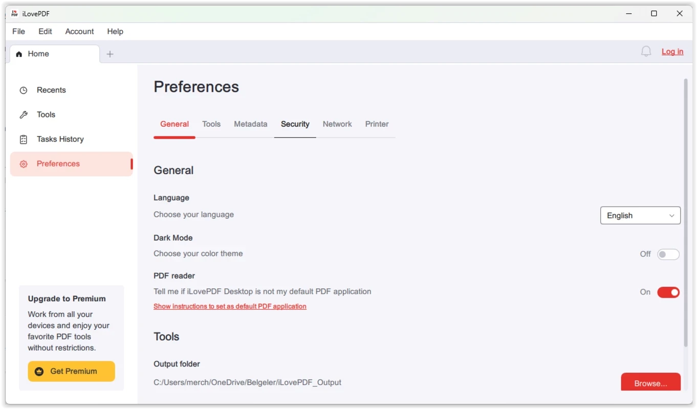Open the Account menu

79,31
